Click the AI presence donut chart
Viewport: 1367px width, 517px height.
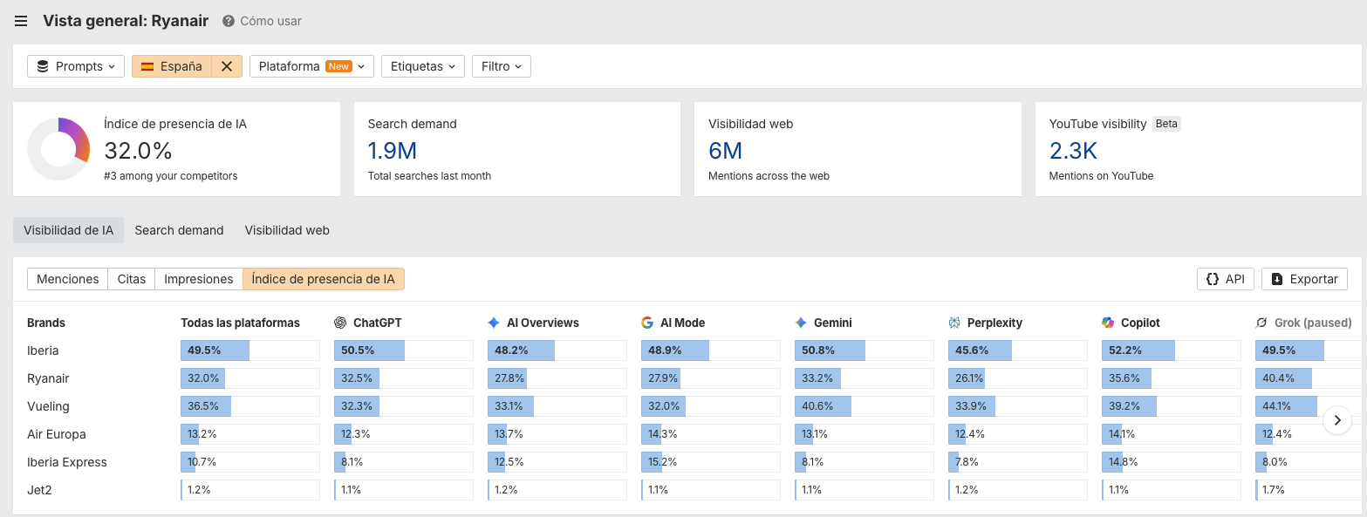(58, 149)
